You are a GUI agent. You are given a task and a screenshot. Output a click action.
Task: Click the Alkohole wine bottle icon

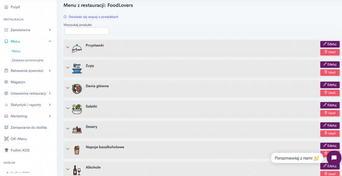pos(77,170)
